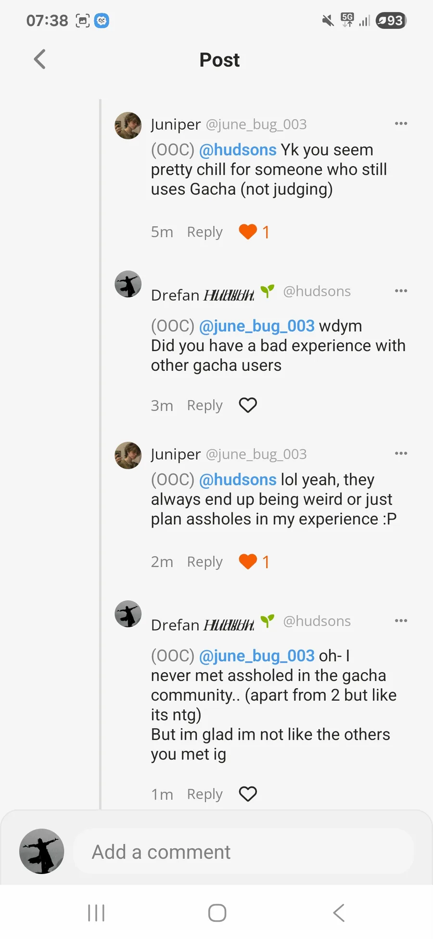Tap the @hudsons mention in Juniper's first comment
This screenshot has width=433, height=939.
[238, 150]
